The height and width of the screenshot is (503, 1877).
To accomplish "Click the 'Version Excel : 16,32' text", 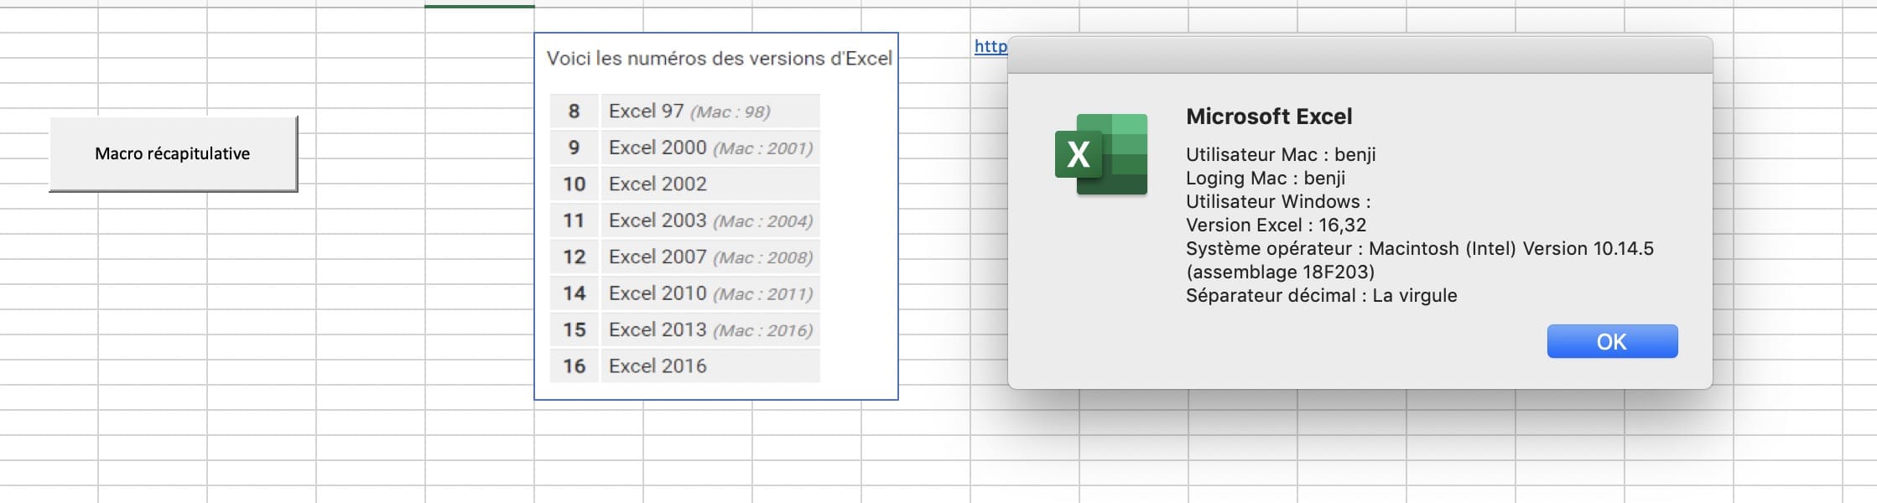I will 1275,225.
